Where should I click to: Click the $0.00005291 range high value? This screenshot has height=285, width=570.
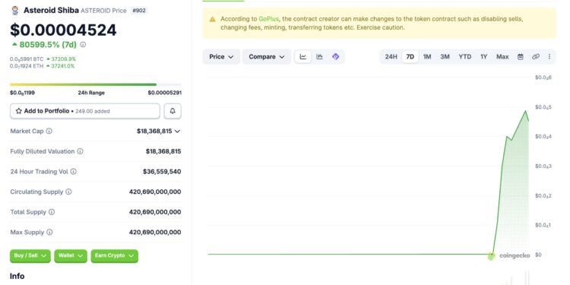165,93
